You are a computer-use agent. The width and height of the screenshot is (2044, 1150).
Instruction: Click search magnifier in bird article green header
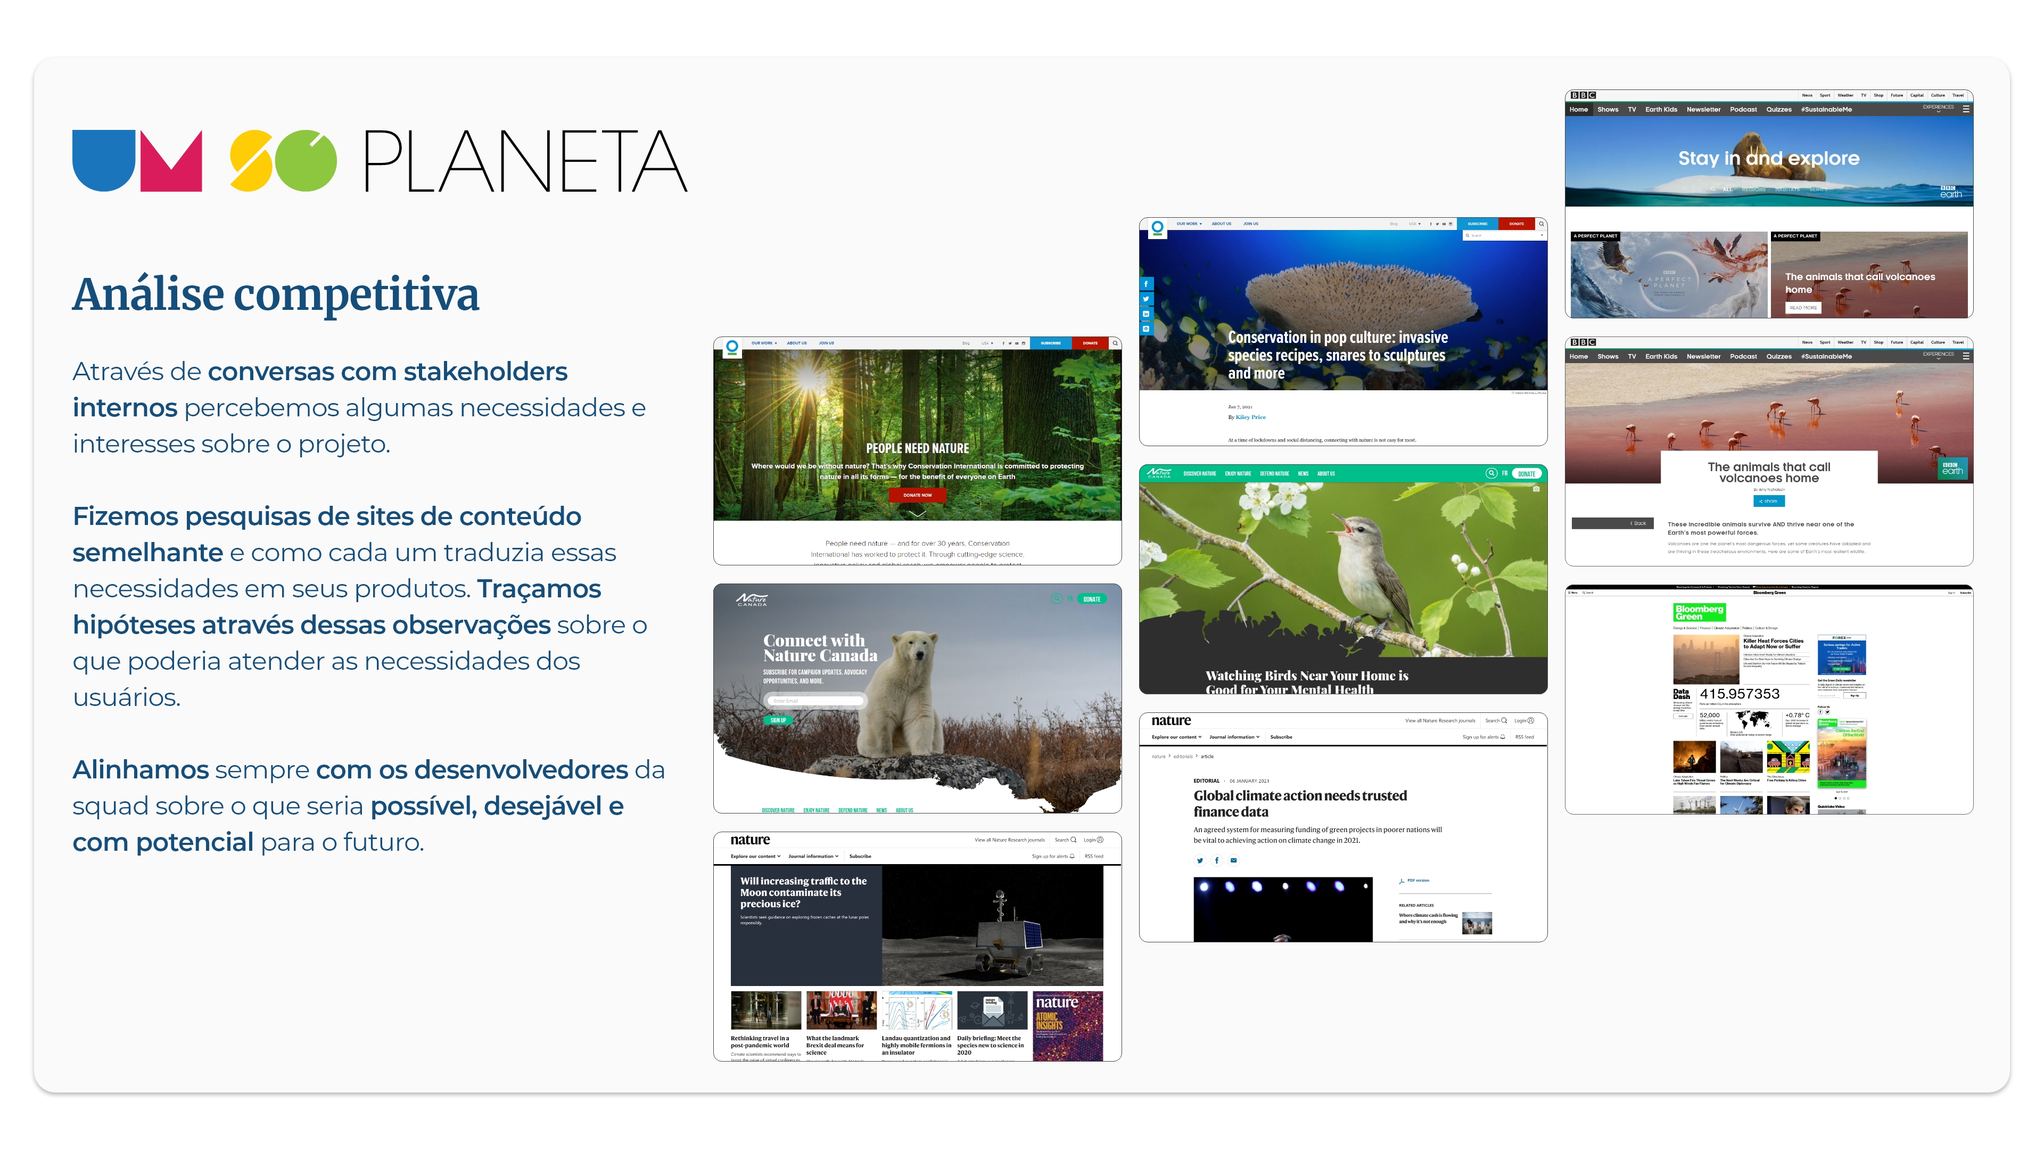tap(1490, 474)
